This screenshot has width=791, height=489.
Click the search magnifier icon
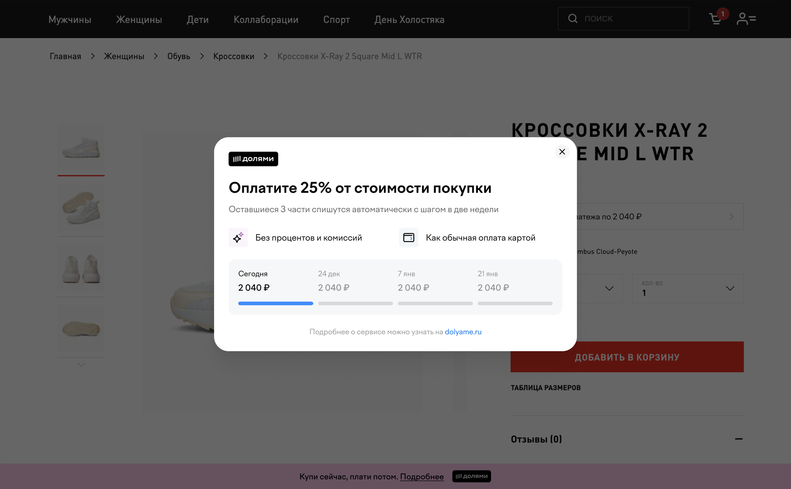(572, 19)
